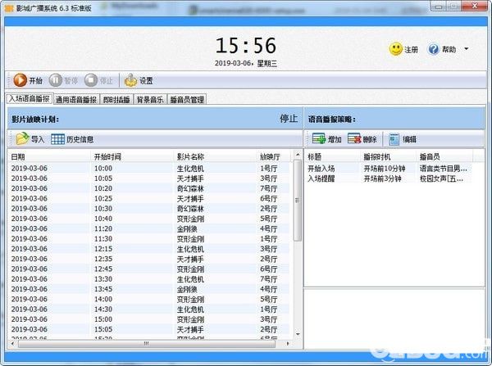Select the 12:15 生化危机 row

(148, 249)
